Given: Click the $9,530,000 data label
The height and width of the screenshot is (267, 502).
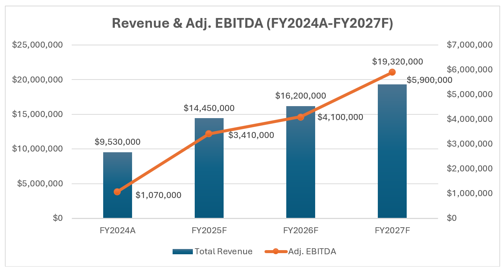Looking at the screenshot, I should click(117, 142).
